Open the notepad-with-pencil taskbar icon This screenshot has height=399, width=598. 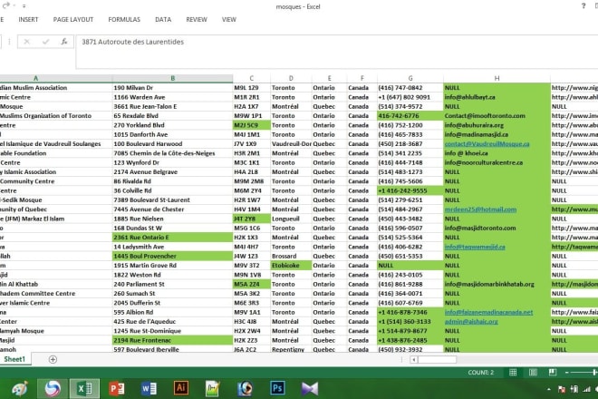[x=213, y=389]
